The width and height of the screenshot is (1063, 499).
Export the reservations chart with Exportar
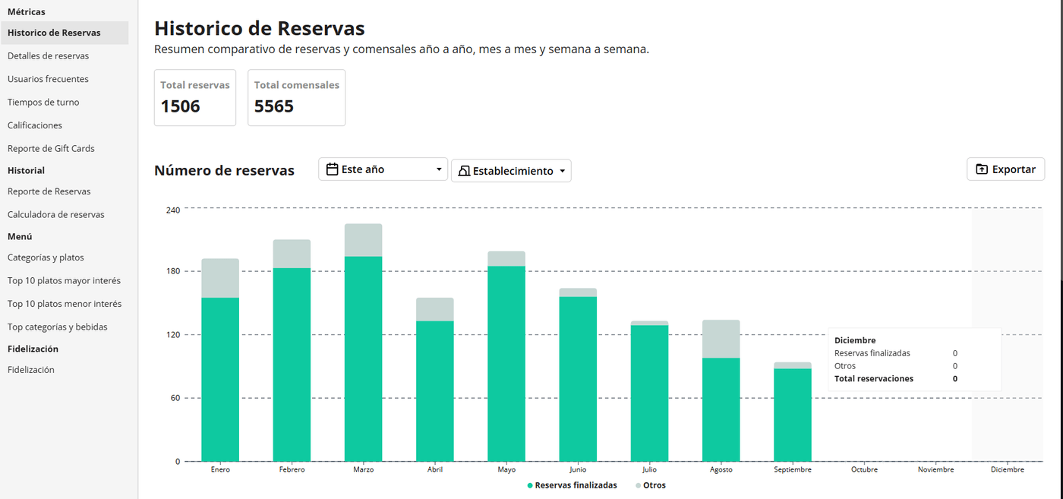click(1005, 169)
